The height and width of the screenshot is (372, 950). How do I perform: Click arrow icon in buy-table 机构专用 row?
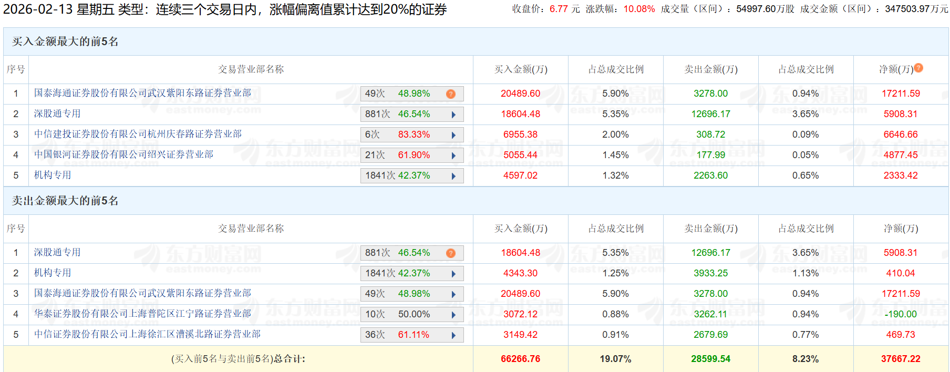453,176
